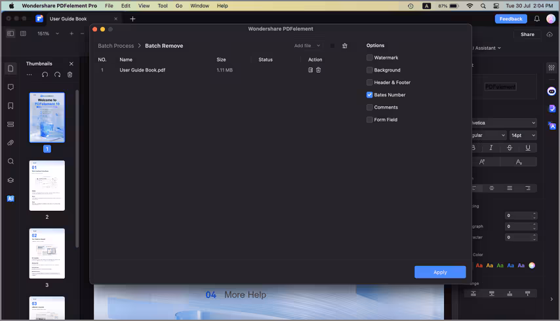Image resolution: width=560 pixels, height=321 pixels.
Task: Open the custom color wheel picker
Action: [532, 265]
